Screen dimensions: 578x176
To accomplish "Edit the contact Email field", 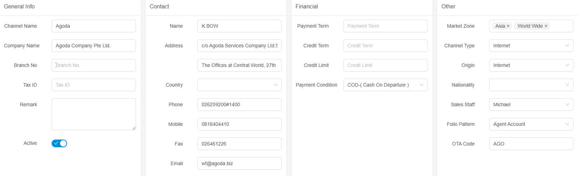I will pos(239,163).
